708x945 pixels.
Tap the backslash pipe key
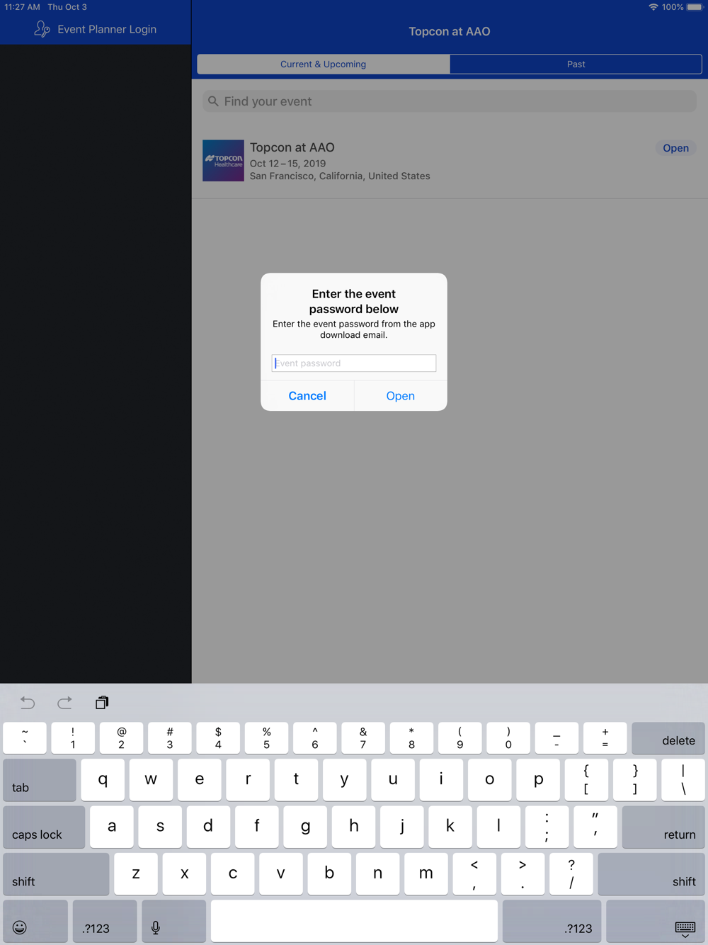[683, 780]
